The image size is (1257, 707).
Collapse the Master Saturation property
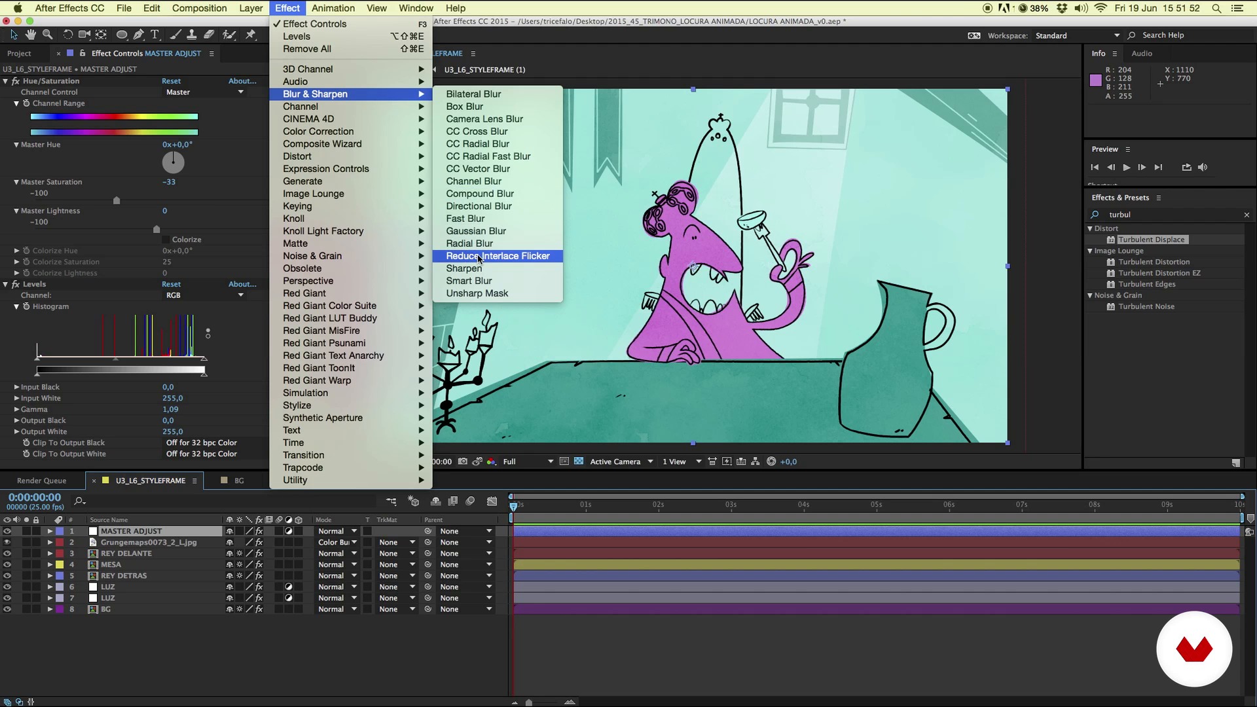click(x=16, y=182)
